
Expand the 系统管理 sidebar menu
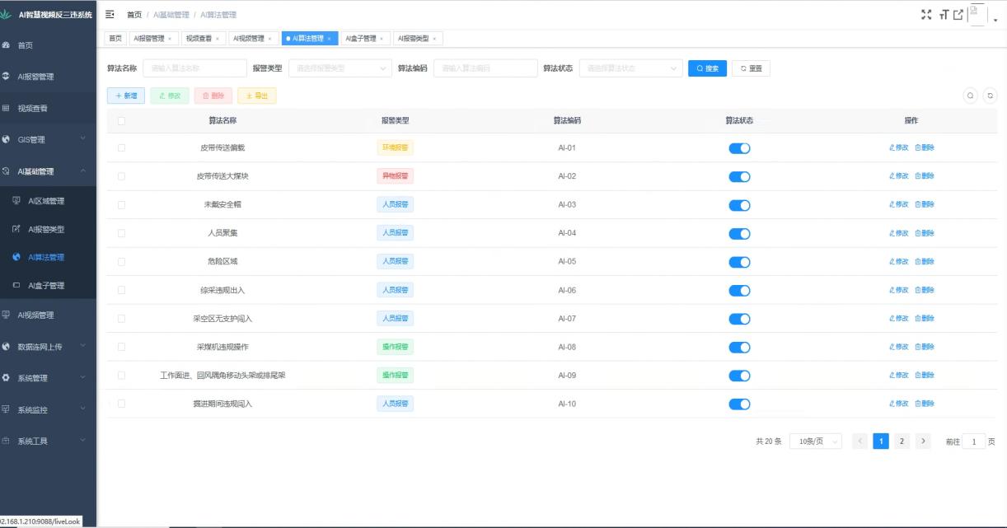(x=48, y=378)
